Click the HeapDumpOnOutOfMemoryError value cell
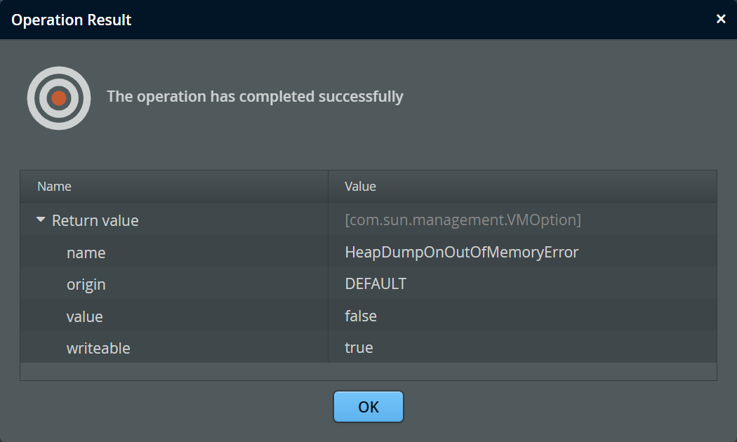Viewport: 737px width, 442px height. pyautogui.click(x=462, y=253)
